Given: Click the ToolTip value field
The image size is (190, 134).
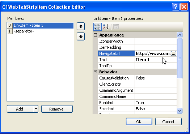Looking at the screenshot, I should [156, 66].
